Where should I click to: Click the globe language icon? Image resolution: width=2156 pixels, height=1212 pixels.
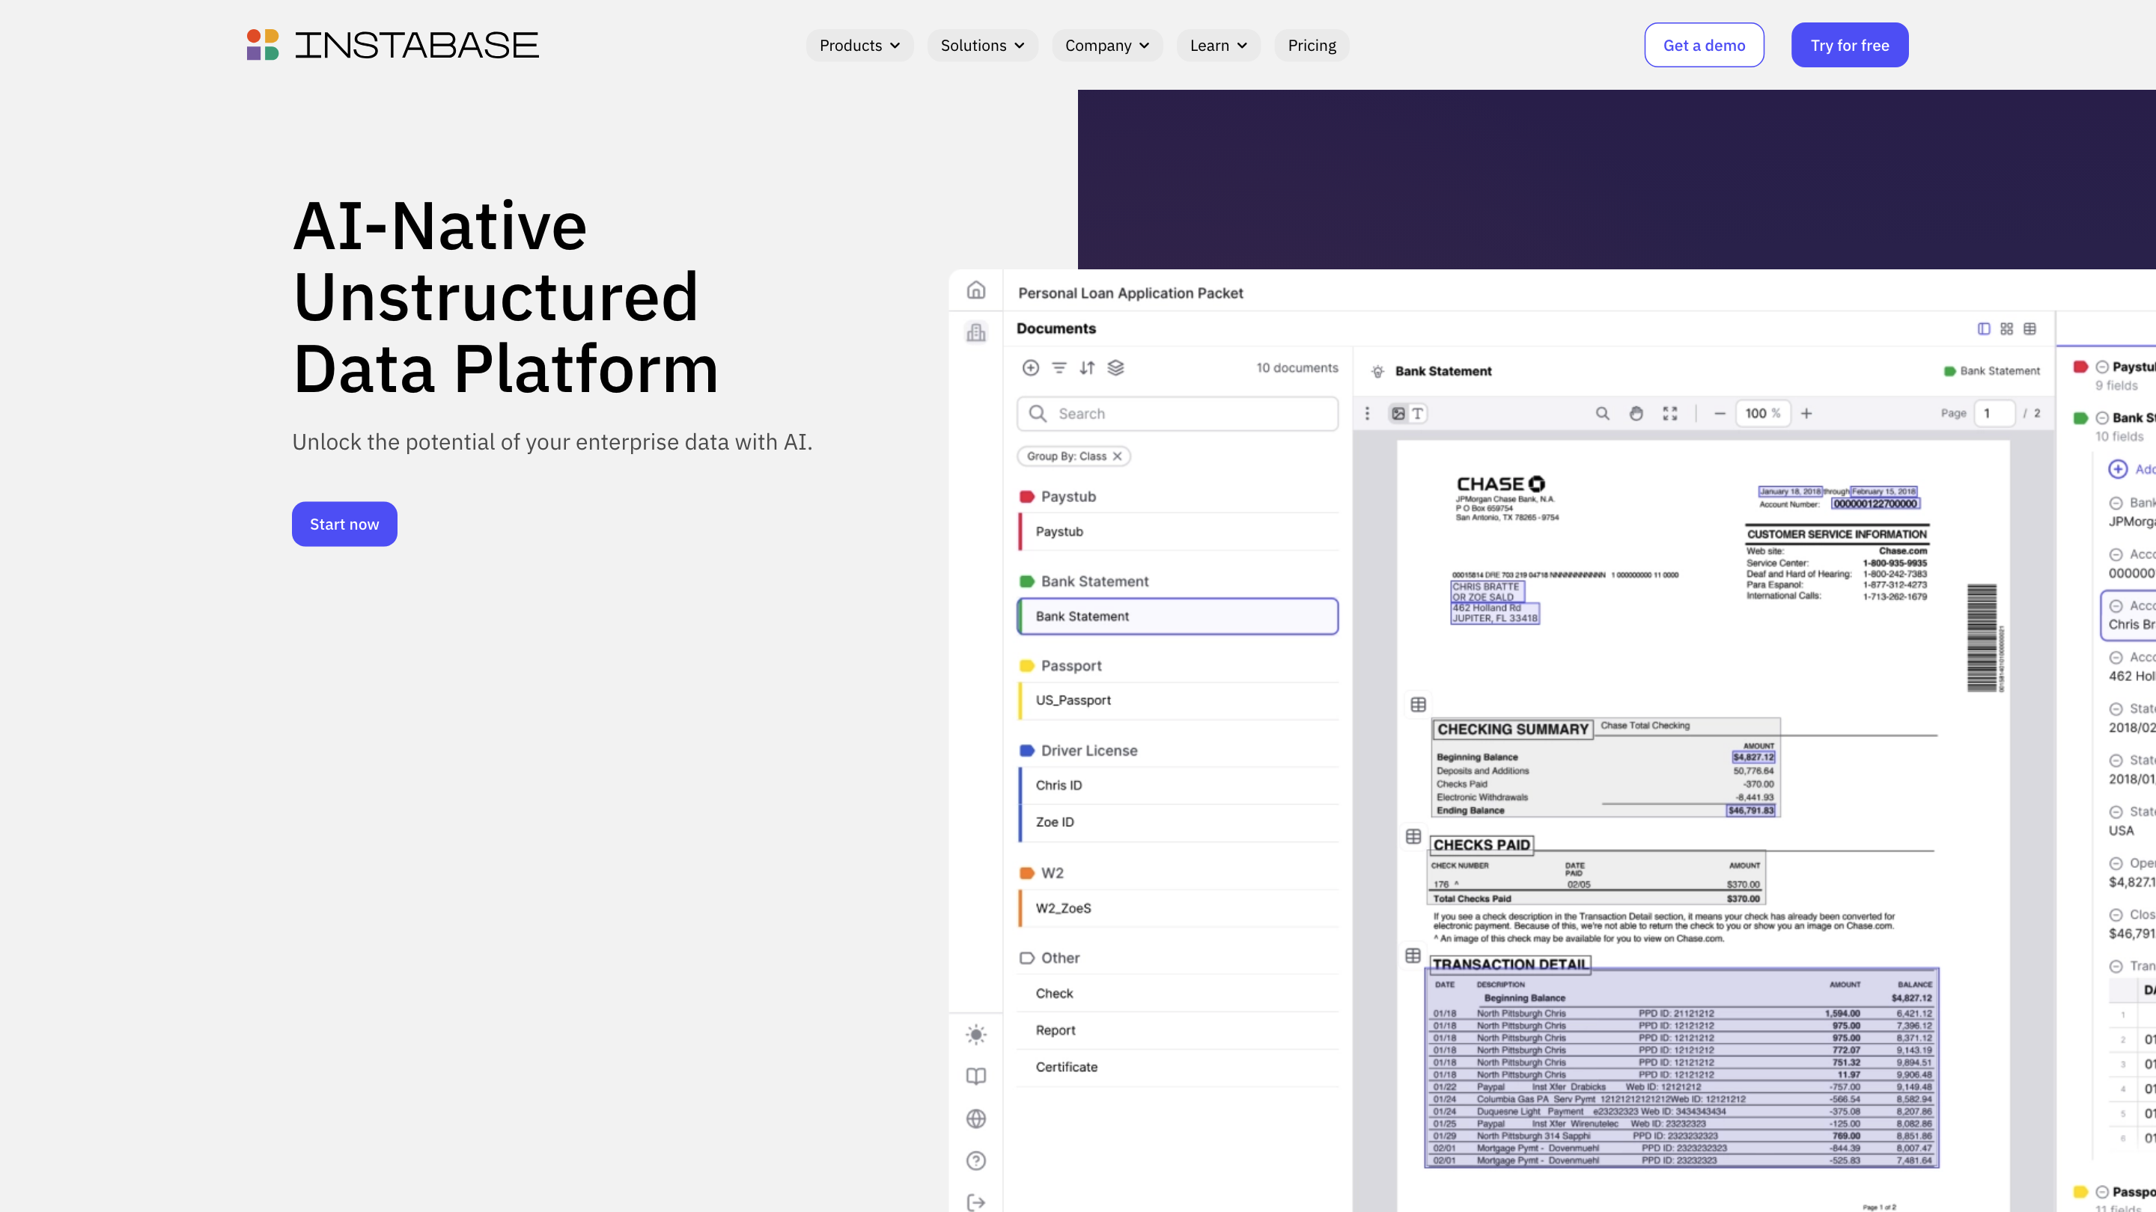coord(976,1118)
